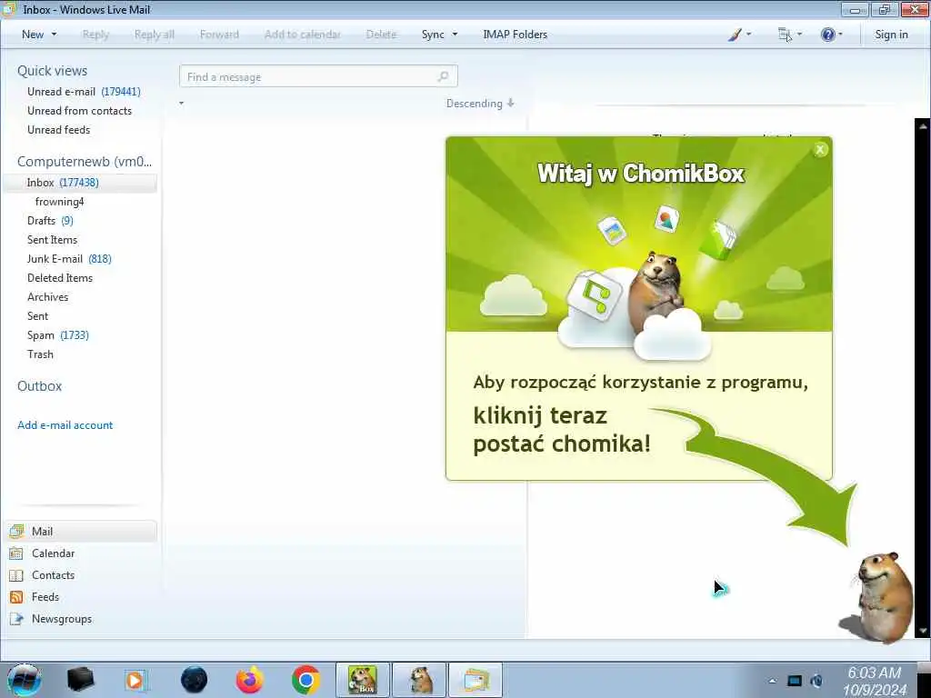The image size is (931, 698).
Task: Open the paintbrush color scheme menu
Action: pyautogui.click(x=735, y=35)
